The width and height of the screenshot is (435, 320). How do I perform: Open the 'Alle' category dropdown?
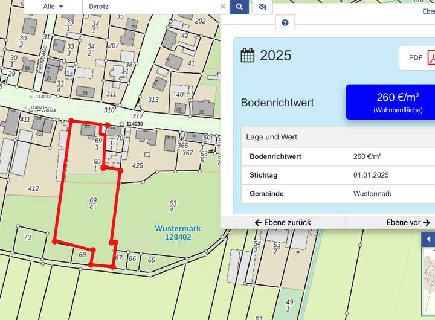click(x=53, y=7)
